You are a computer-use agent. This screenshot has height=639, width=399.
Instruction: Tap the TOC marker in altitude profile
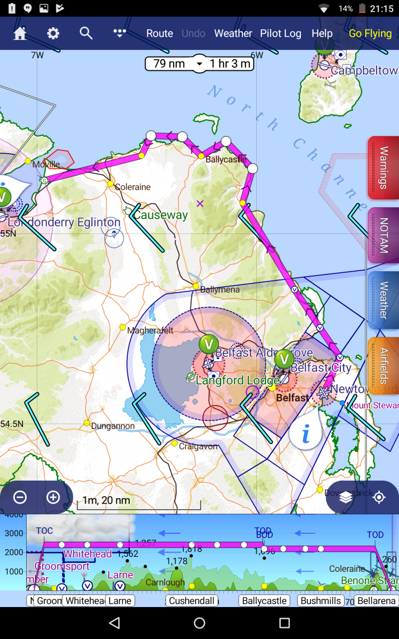click(45, 531)
